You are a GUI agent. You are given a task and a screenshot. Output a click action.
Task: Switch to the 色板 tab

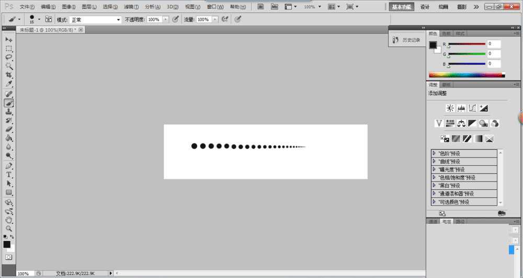pyautogui.click(x=447, y=33)
